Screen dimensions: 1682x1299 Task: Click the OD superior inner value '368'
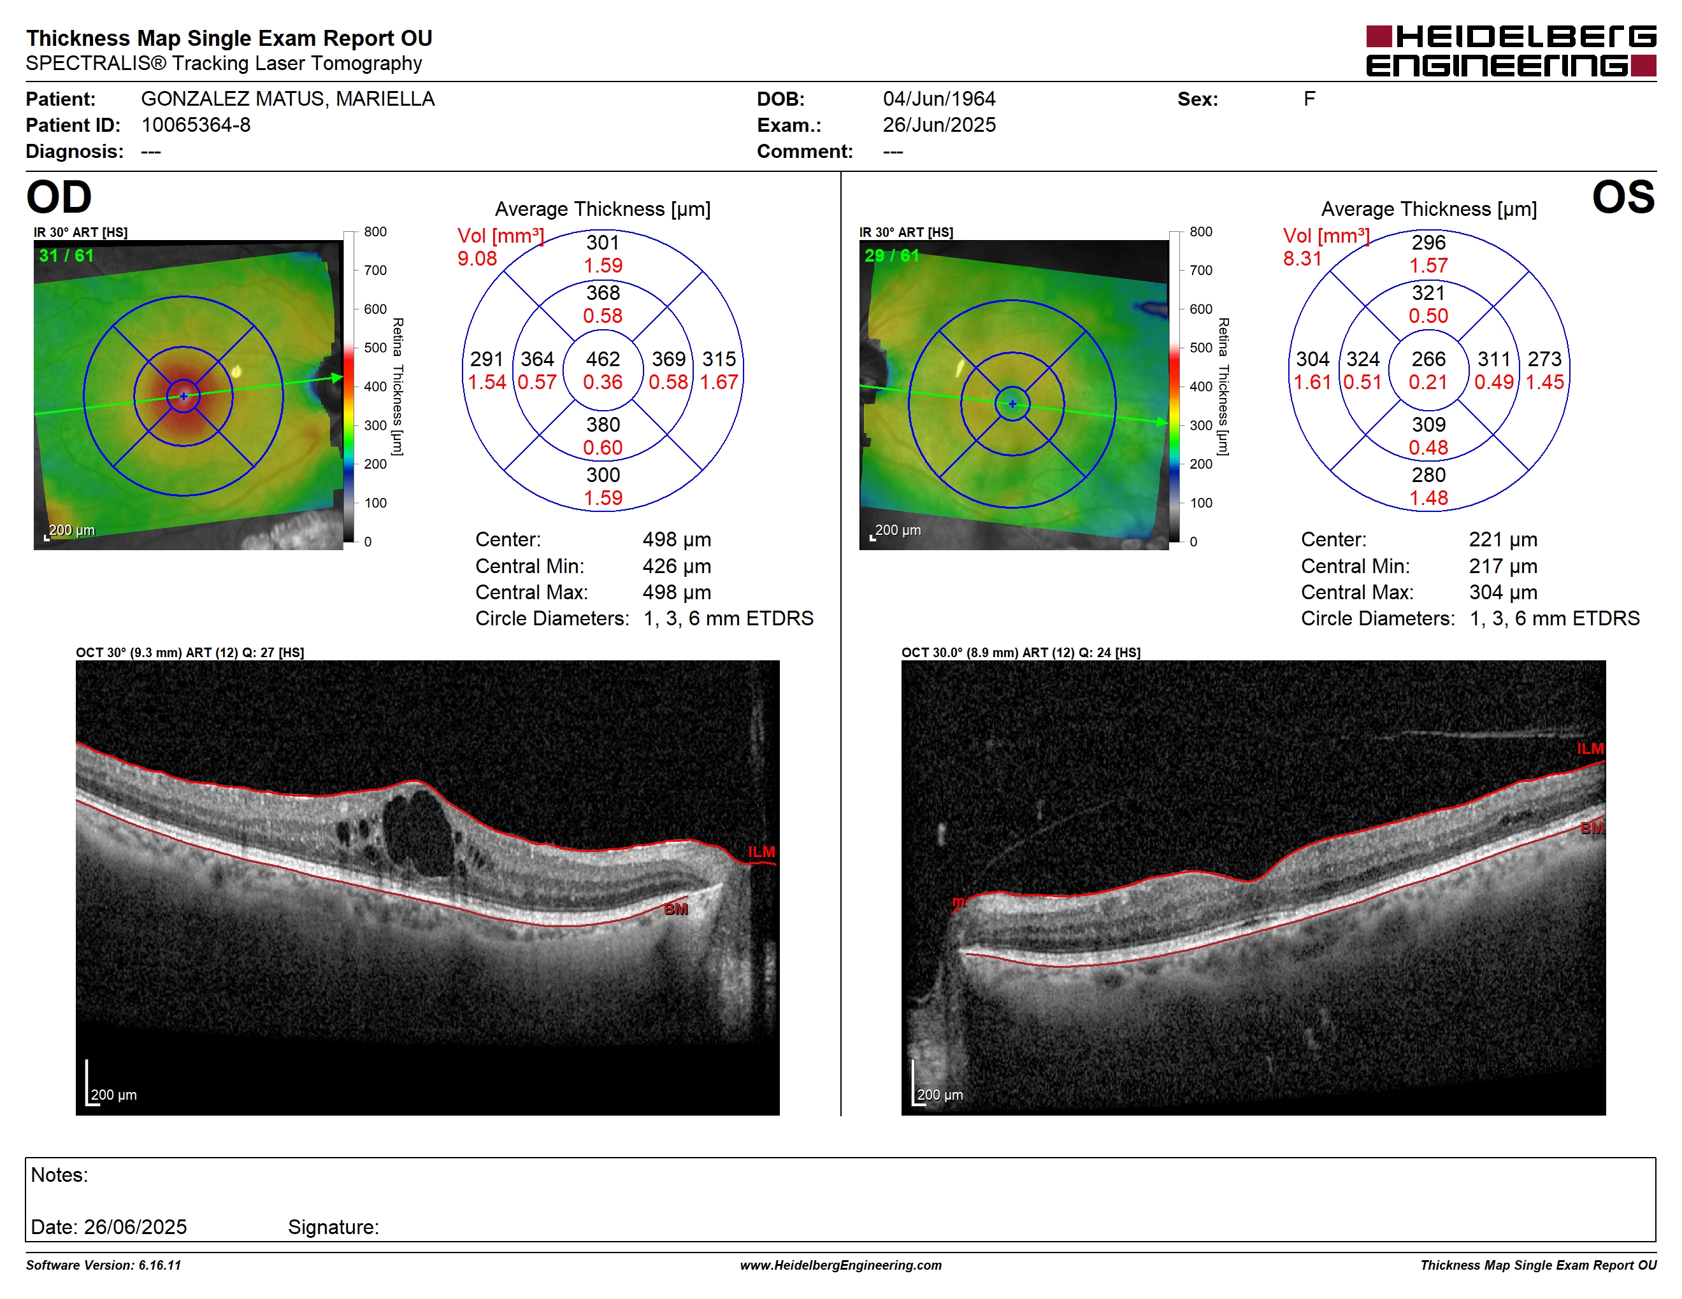click(602, 292)
